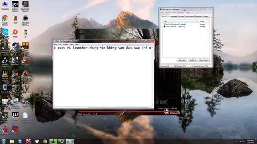
Task: Switch to the Notepad taskbar button
Action: click(70, 141)
